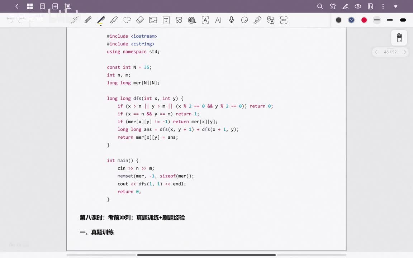413x258 pixels.
Task: Click the line 'const int N = 35;'
Action: [129, 67]
